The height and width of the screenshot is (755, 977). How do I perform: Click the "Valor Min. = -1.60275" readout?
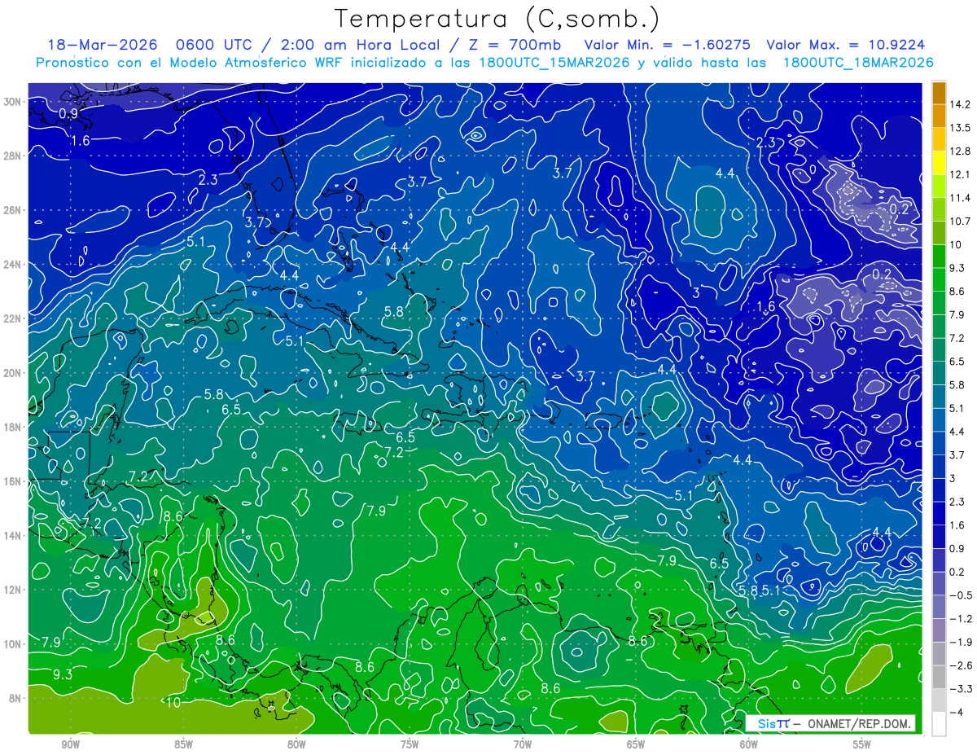[x=668, y=45]
